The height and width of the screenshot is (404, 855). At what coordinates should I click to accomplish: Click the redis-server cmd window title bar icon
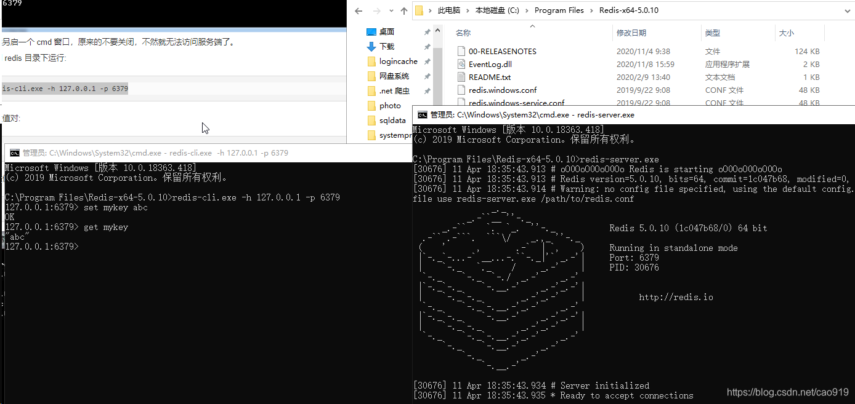tap(422, 115)
